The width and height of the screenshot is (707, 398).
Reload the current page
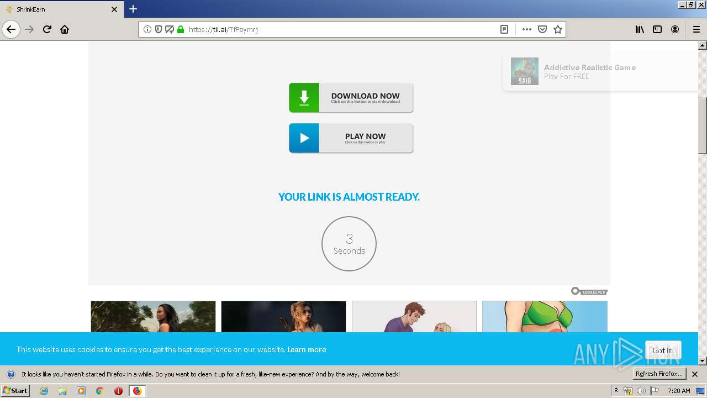pos(47,29)
